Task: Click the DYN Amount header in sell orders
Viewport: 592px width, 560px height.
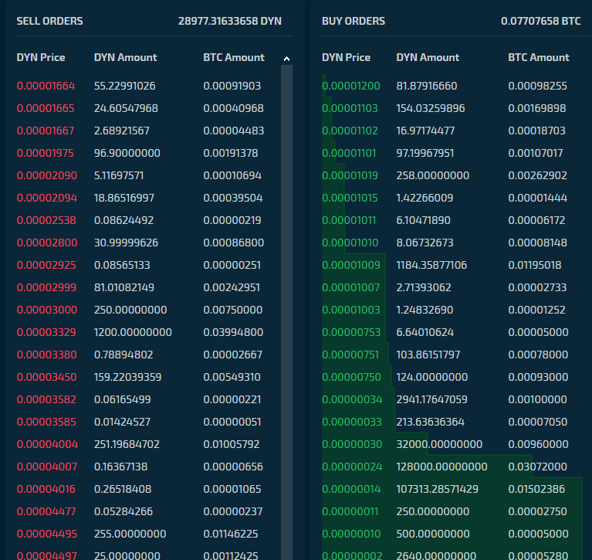Action: pos(125,57)
